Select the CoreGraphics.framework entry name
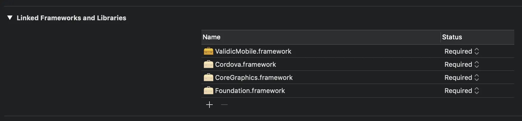The height and width of the screenshot is (121, 522). [254, 77]
